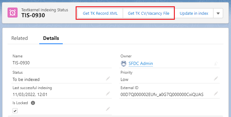Click Get TK Record XML button
The width and height of the screenshot is (231, 117).
coord(100,13)
